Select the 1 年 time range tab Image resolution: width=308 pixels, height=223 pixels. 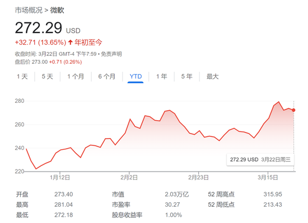pos(161,77)
